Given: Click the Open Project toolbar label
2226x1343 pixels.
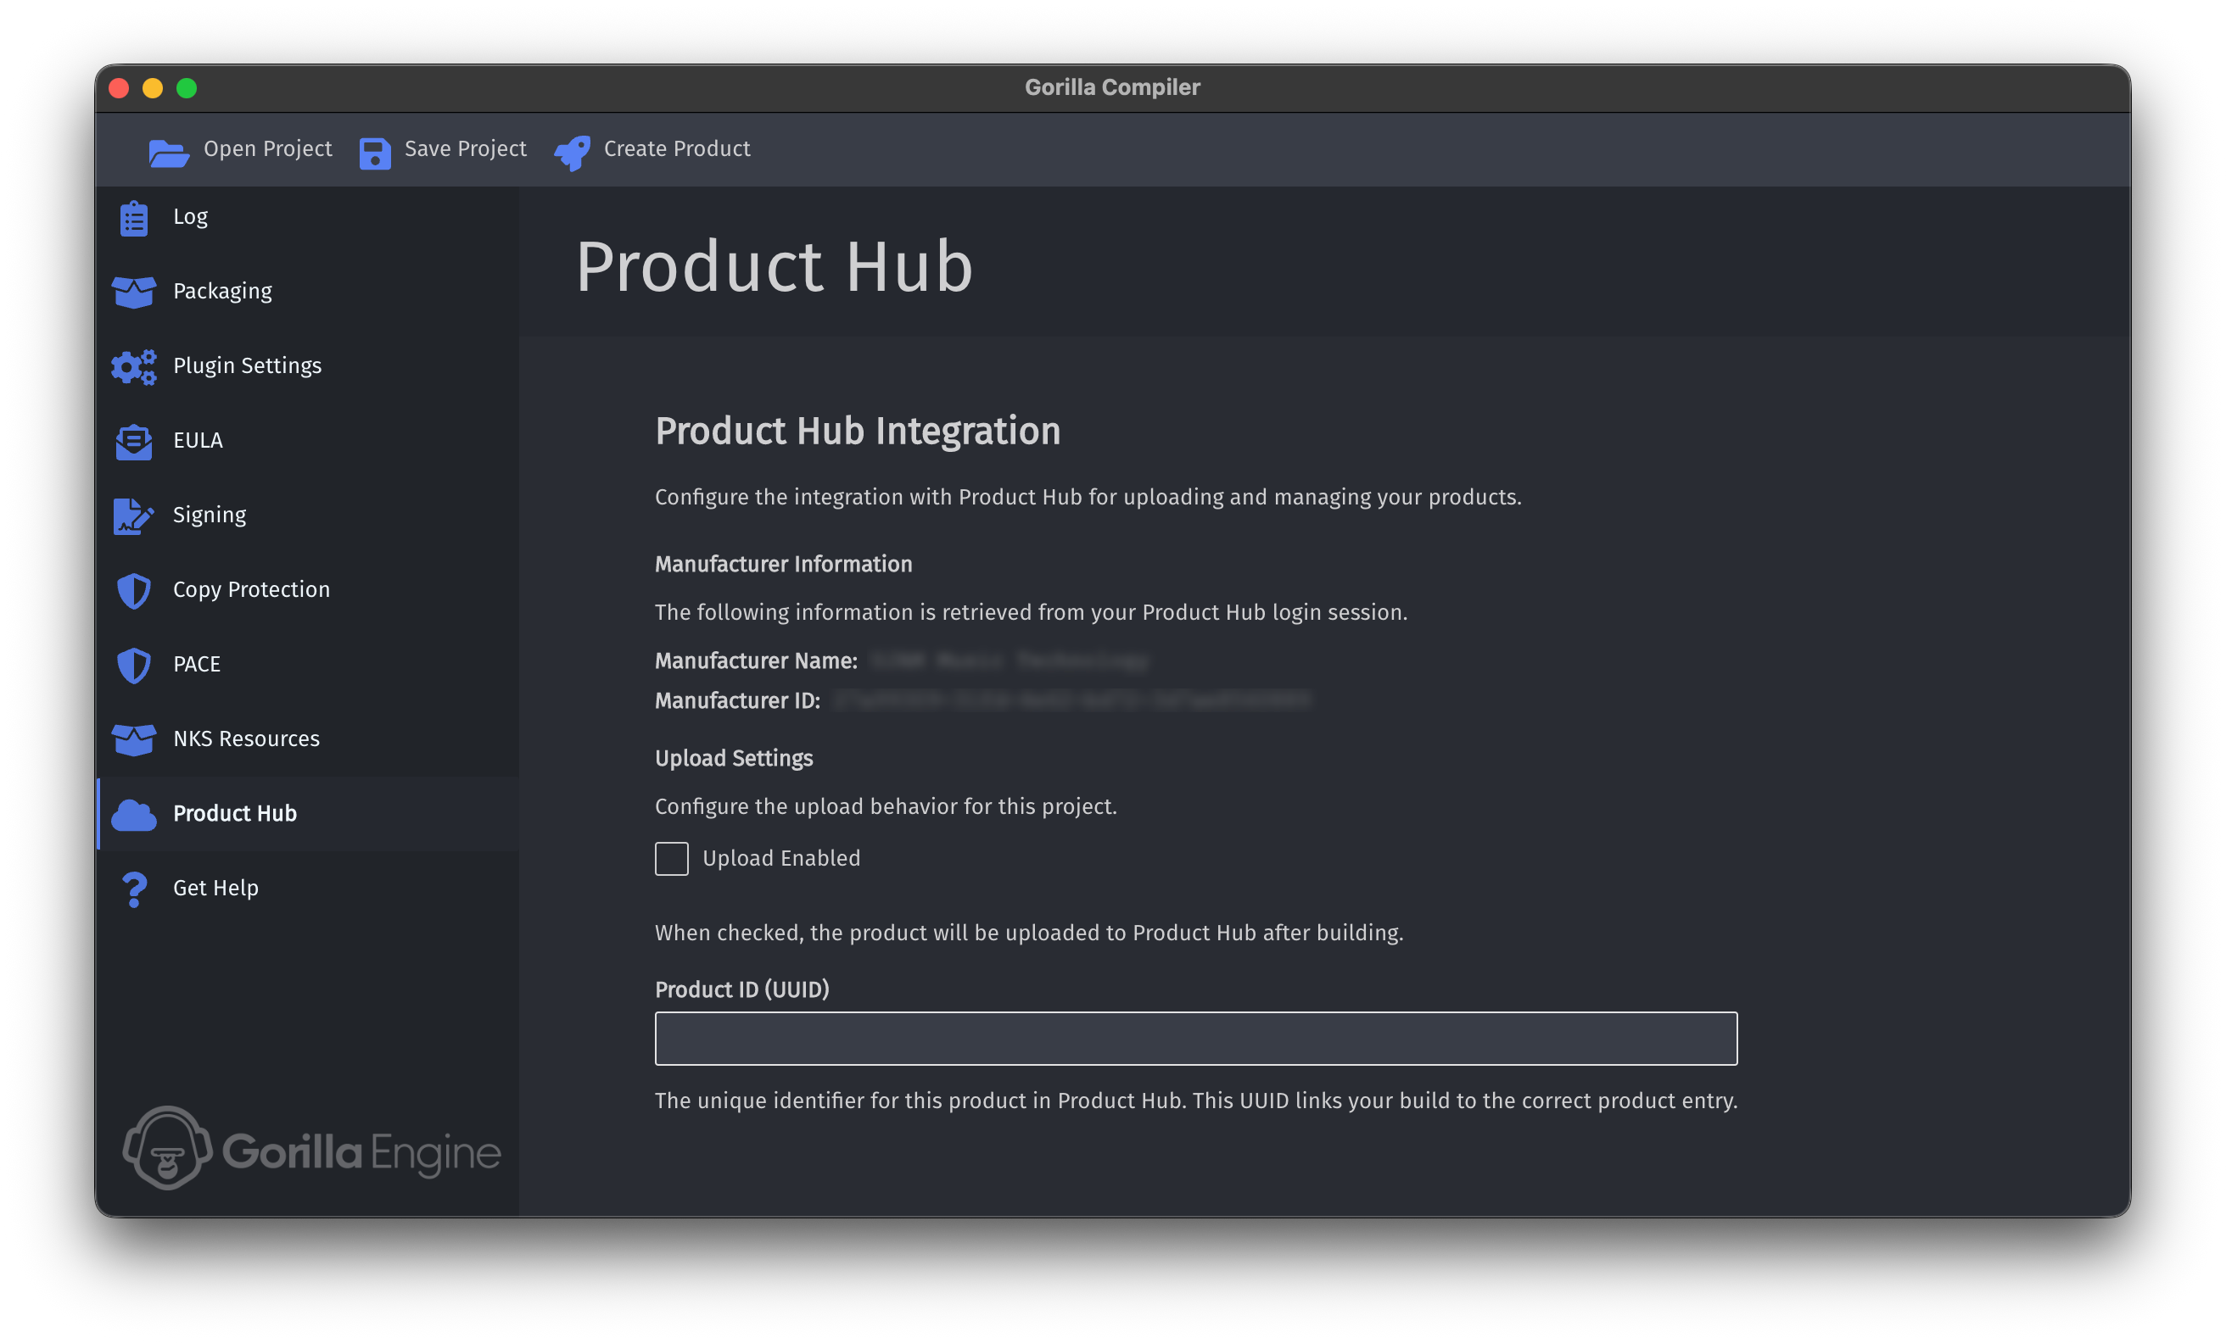Looking at the screenshot, I should pyautogui.click(x=267, y=149).
